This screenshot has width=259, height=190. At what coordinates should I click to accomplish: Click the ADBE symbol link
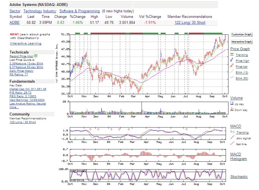pyautogui.click(x=15, y=23)
